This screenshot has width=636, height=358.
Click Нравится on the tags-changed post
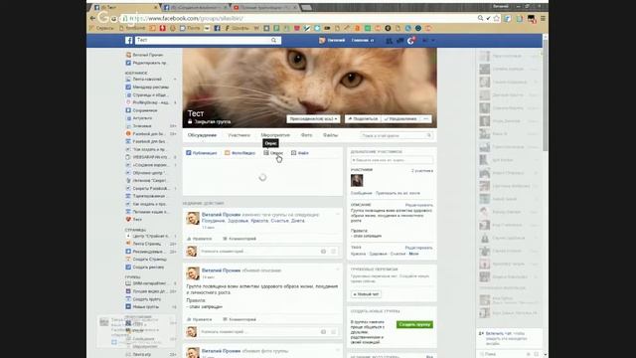pyautogui.click(x=199, y=239)
